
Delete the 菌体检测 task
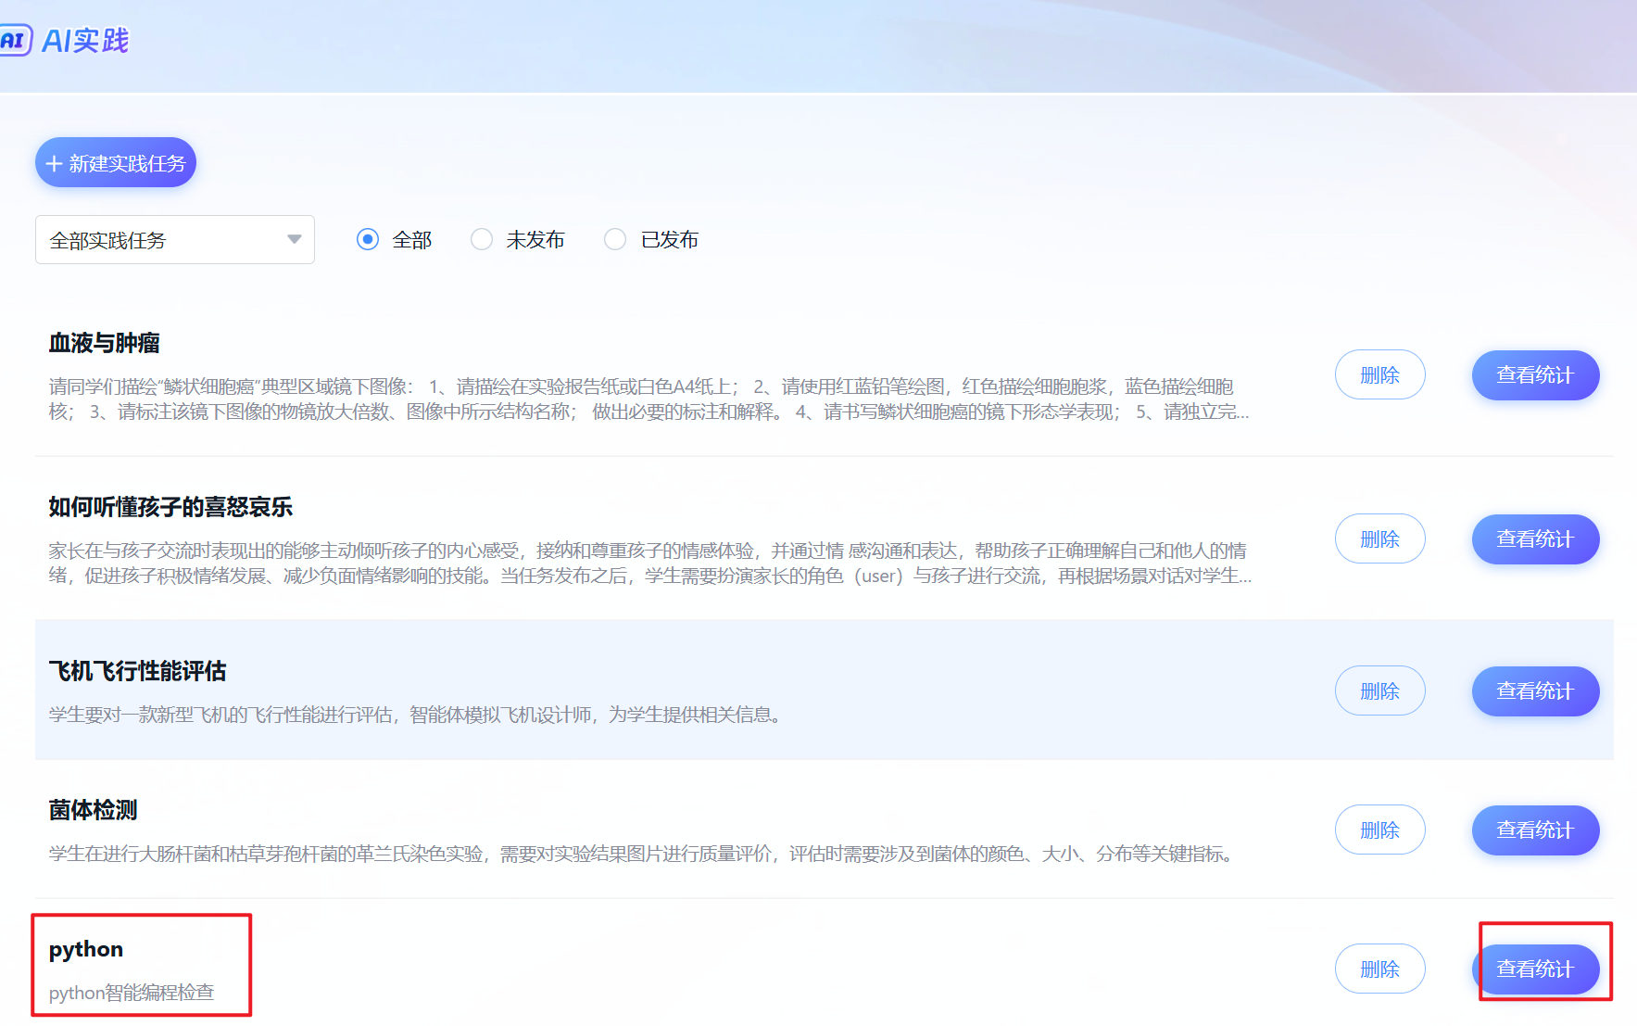1379,830
